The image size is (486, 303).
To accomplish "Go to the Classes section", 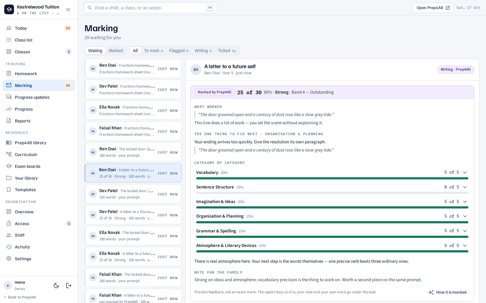I will click(x=39, y=52).
